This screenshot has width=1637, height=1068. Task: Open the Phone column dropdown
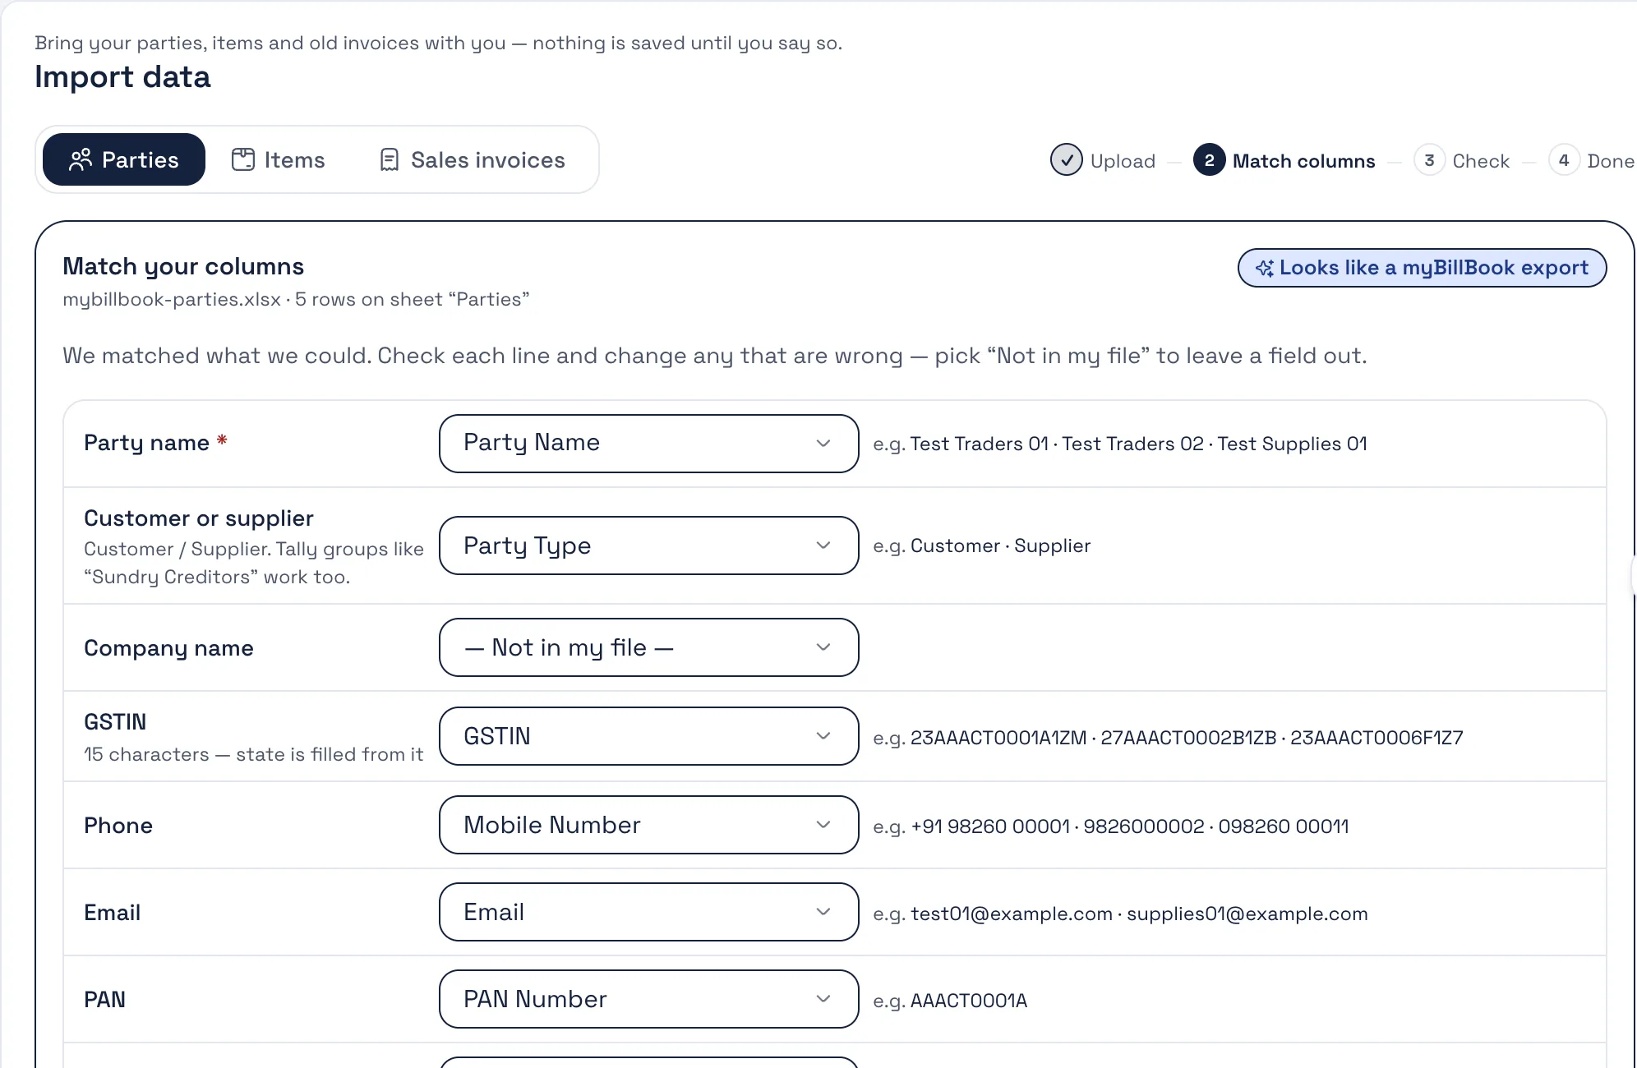[x=649, y=825]
